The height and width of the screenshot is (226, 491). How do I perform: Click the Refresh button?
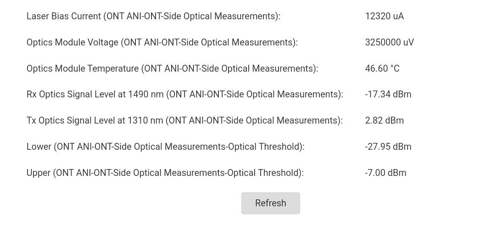pos(271,203)
